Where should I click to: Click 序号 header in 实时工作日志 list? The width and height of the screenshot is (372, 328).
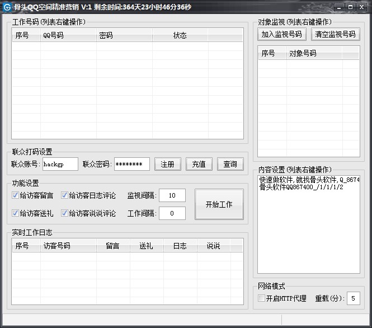coord(26,246)
